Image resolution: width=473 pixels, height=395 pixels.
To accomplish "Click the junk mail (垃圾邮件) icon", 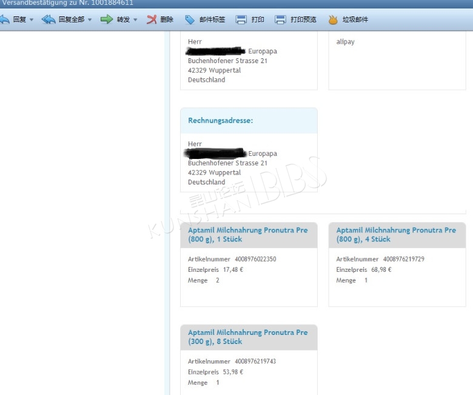I will pyautogui.click(x=333, y=20).
